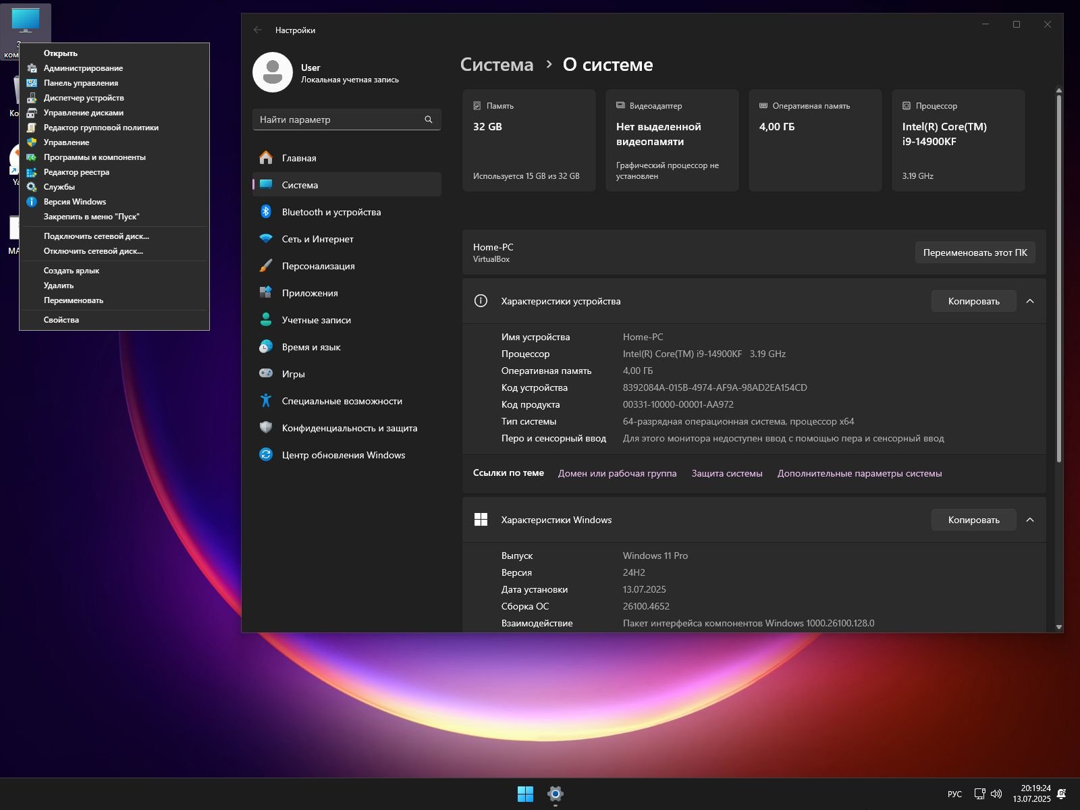Click the Выпуск value Windows 11 Pro
Image resolution: width=1080 pixels, height=810 pixels.
[655, 556]
